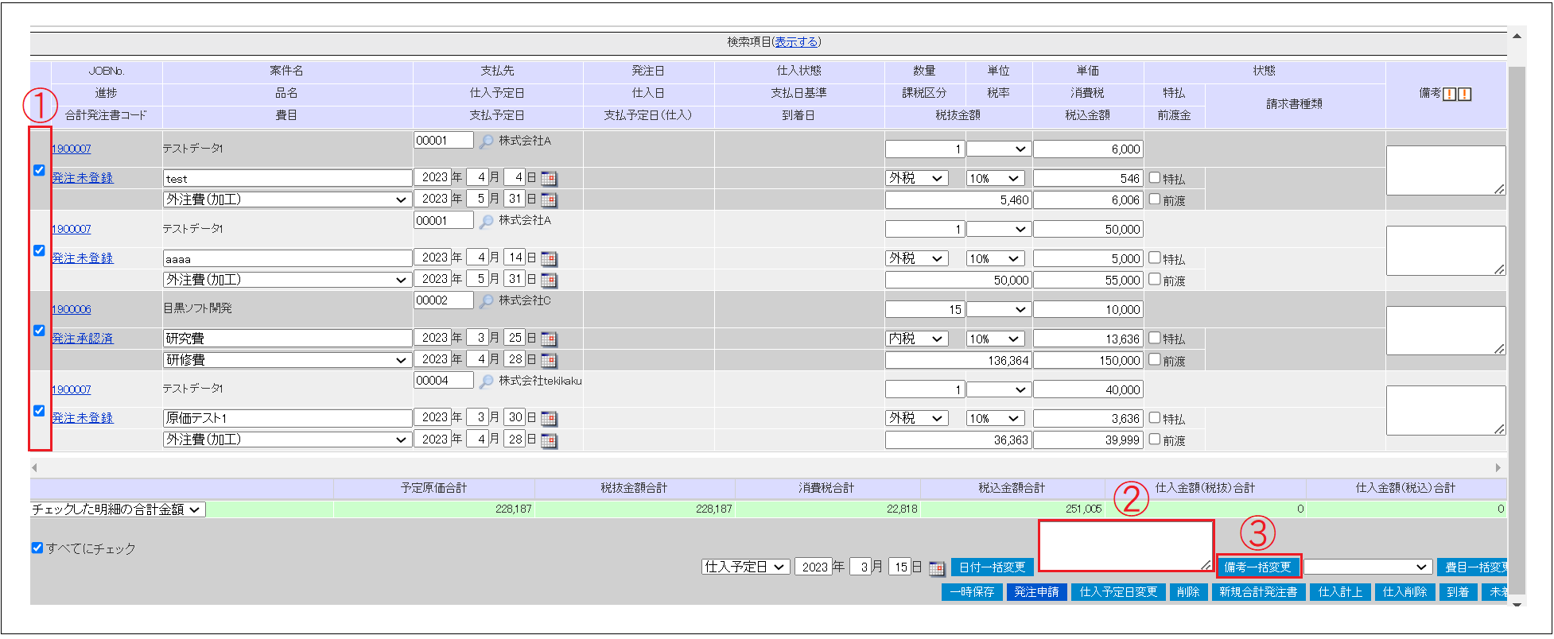
Task: Click the unit price field showing 50,000
Action: pos(1088,230)
